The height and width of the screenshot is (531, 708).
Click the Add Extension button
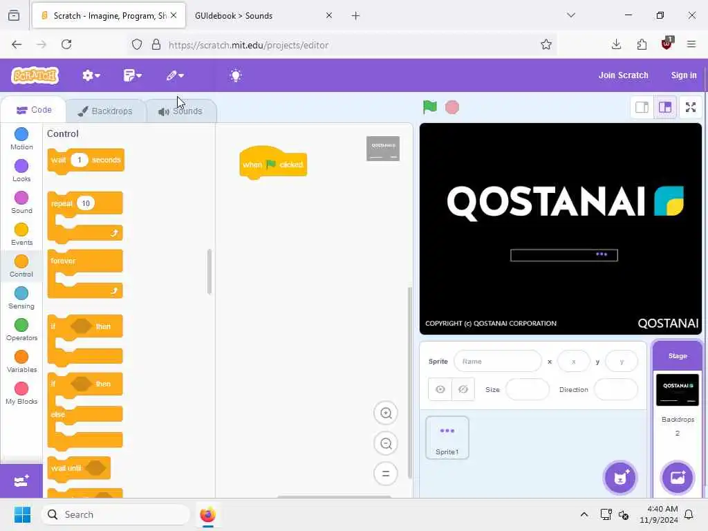click(21, 481)
